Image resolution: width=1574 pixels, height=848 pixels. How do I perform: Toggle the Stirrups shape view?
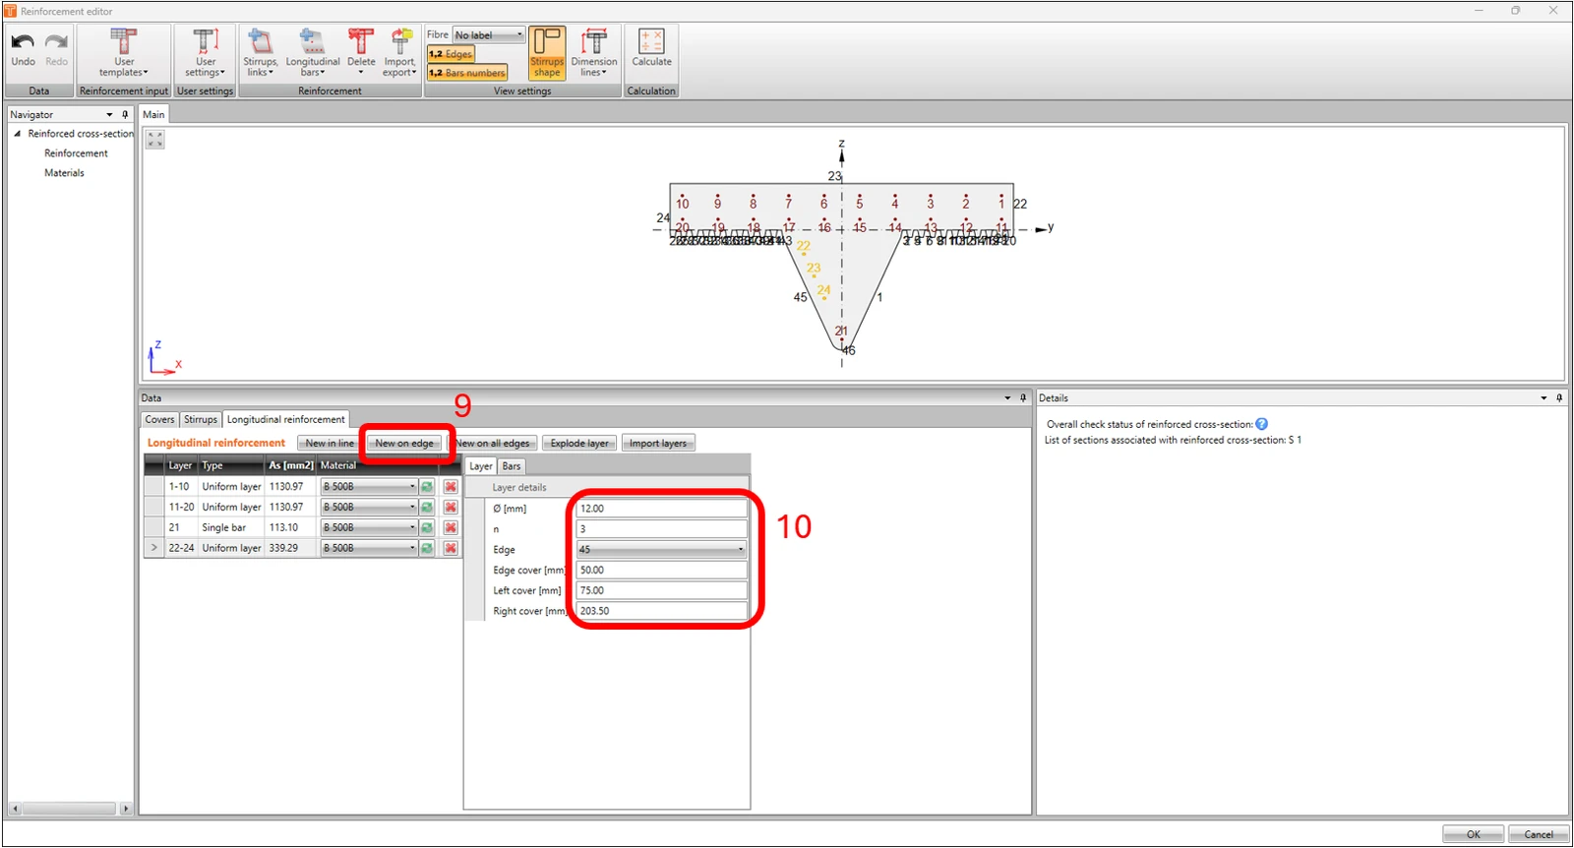point(547,54)
